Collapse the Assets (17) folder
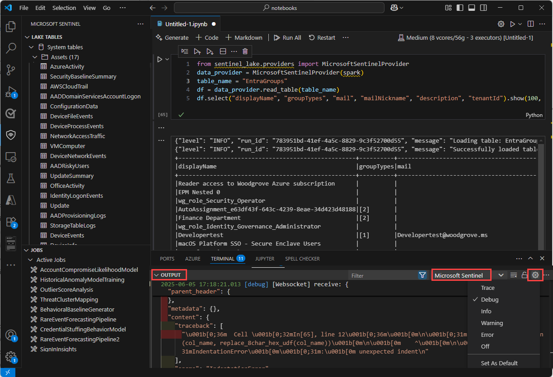This screenshot has height=377, width=553. coord(35,57)
